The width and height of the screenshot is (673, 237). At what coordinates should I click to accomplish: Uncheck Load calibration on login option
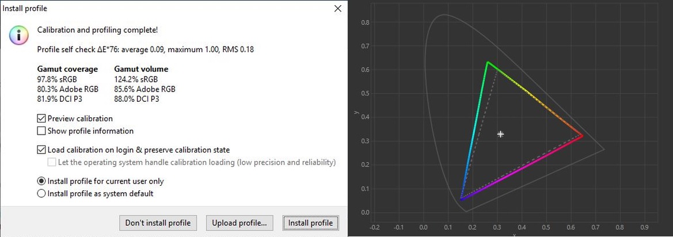click(x=41, y=150)
